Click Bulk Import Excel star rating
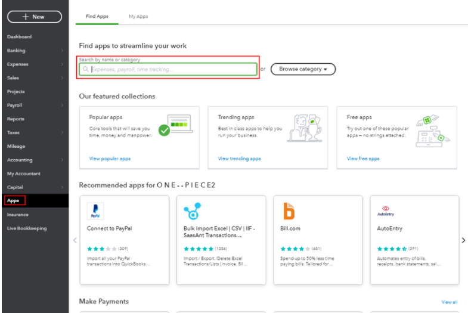 (x=199, y=249)
